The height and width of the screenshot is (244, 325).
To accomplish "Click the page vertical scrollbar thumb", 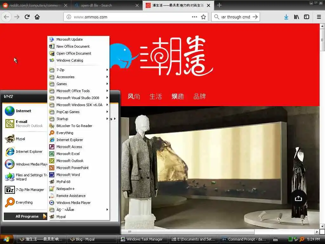I will [322, 40].
